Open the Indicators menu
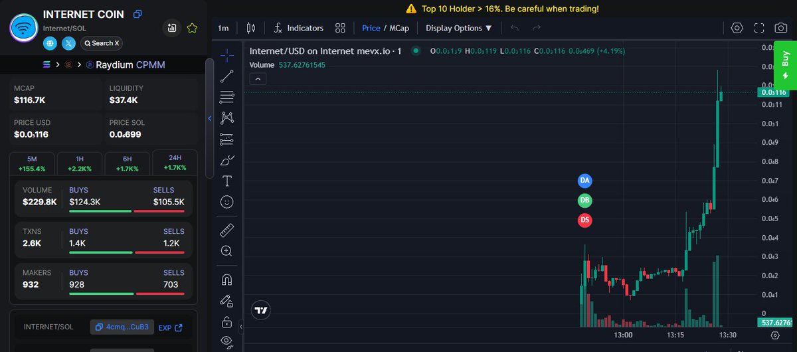This screenshot has width=797, height=352. pyautogui.click(x=298, y=28)
